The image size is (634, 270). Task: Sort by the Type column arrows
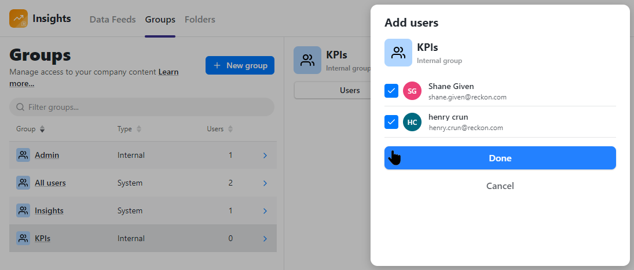click(x=139, y=129)
